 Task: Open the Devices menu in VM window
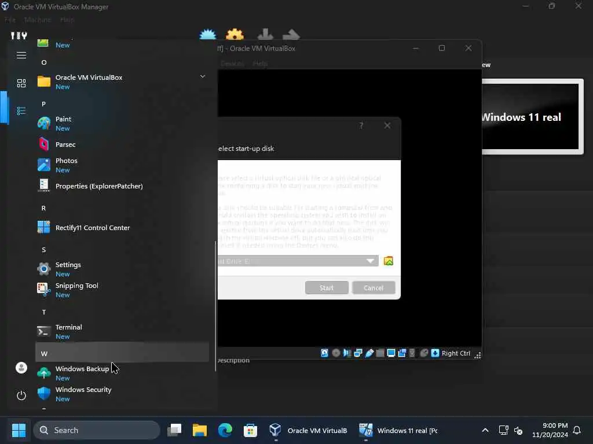(232, 64)
